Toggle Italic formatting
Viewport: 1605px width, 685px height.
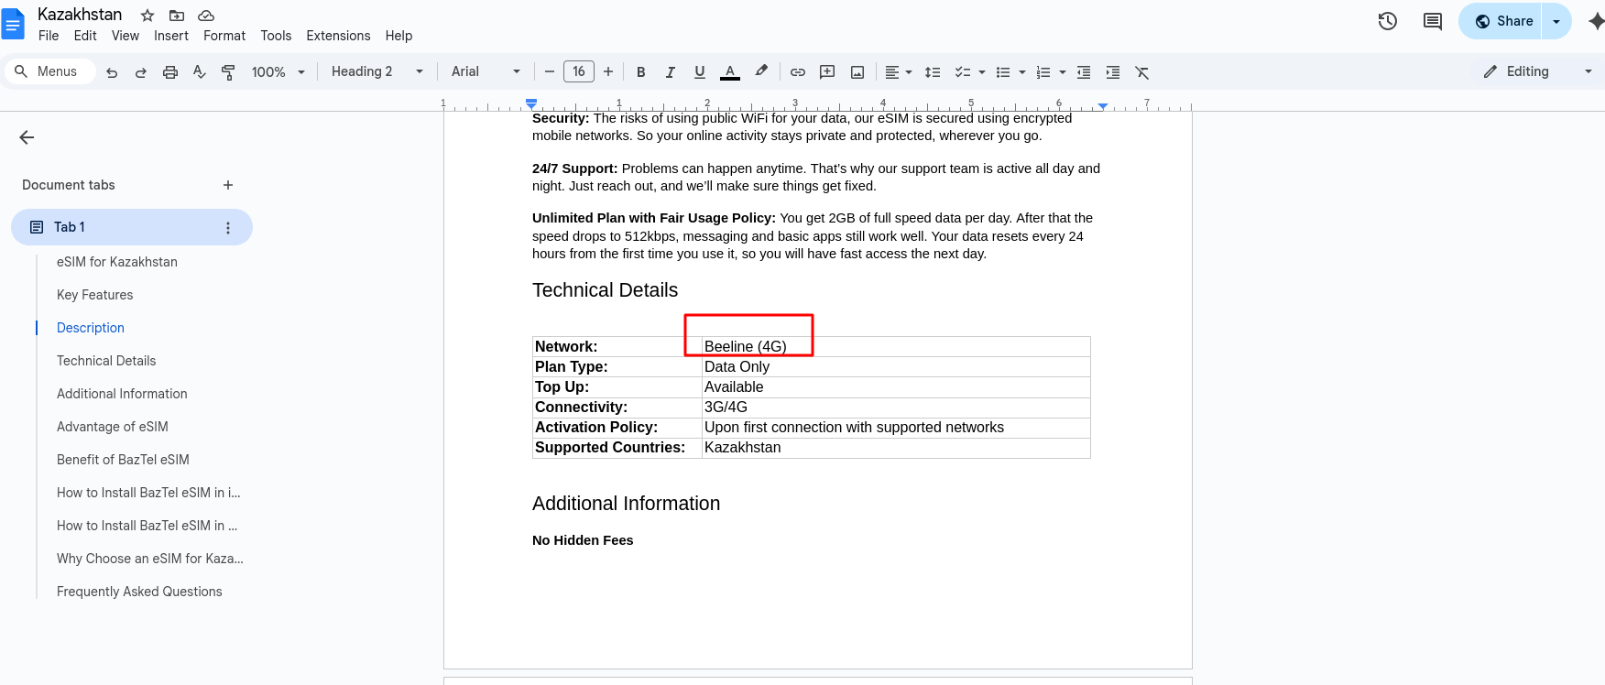click(671, 72)
